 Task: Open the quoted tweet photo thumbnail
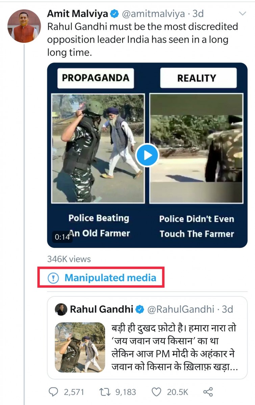pos(80,347)
